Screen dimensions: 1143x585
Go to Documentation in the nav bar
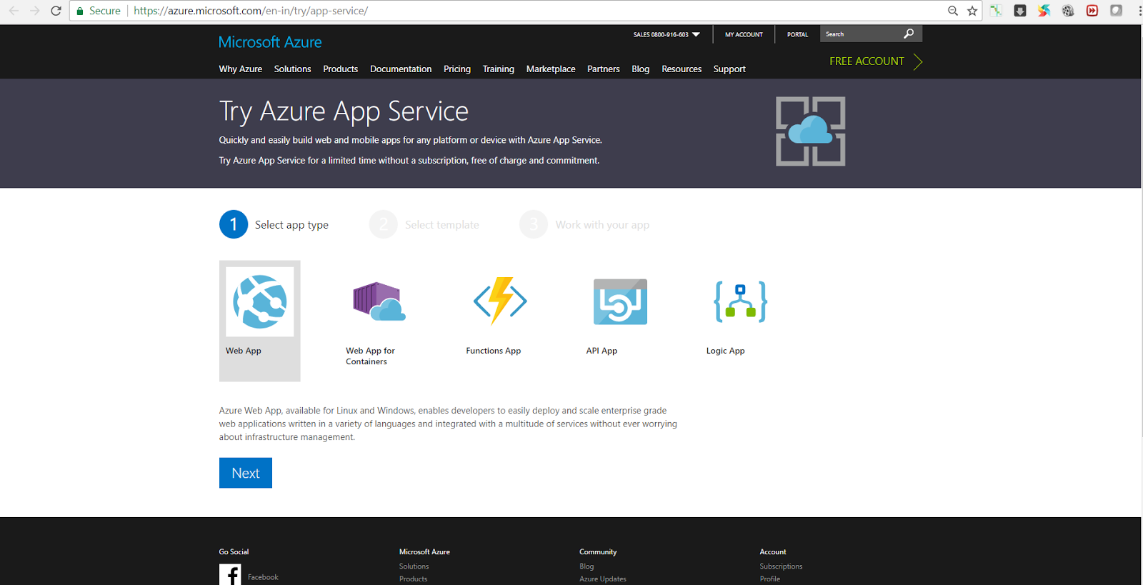401,69
